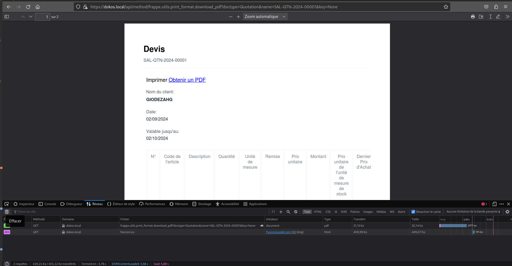Filter requests by Images
512x266 pixels.
(368, 212)
